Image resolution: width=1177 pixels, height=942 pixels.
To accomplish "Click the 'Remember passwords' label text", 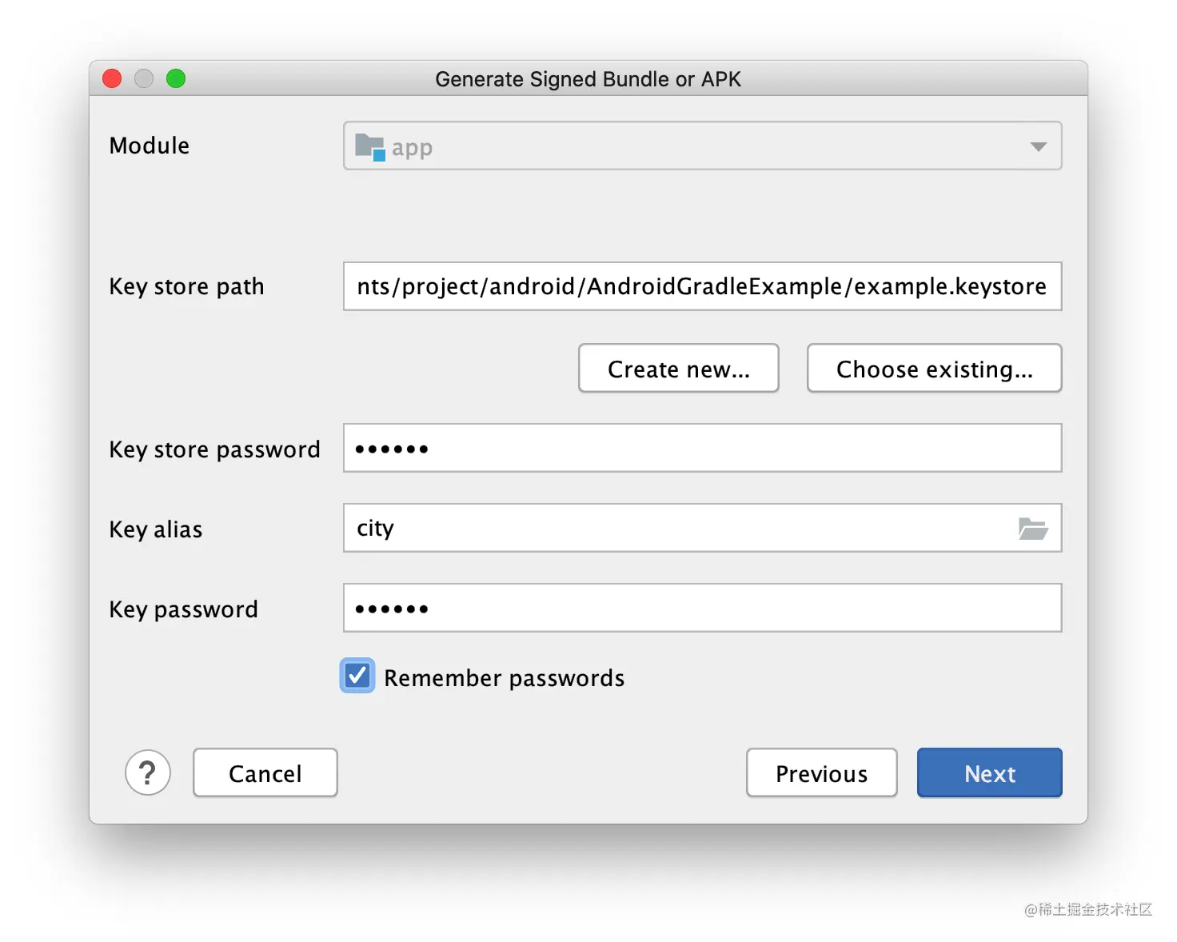I will (x=504, y=678).
